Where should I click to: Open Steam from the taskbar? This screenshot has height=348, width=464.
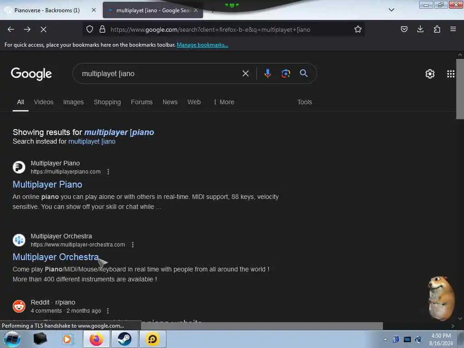pos(124,339)
